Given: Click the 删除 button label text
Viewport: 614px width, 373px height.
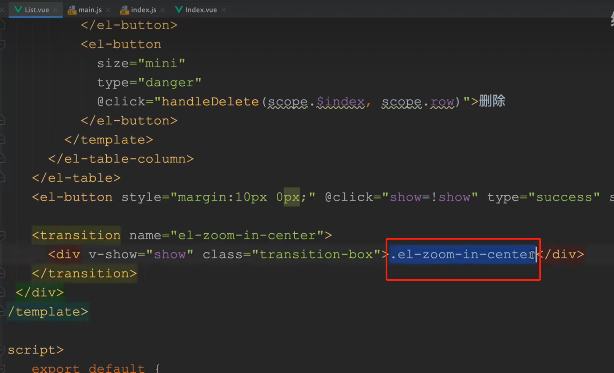Looking at the screenshot, I should pyautogui.click(x=492, y=101).
